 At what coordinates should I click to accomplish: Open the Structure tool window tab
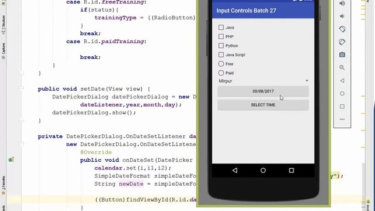(4, 24)
